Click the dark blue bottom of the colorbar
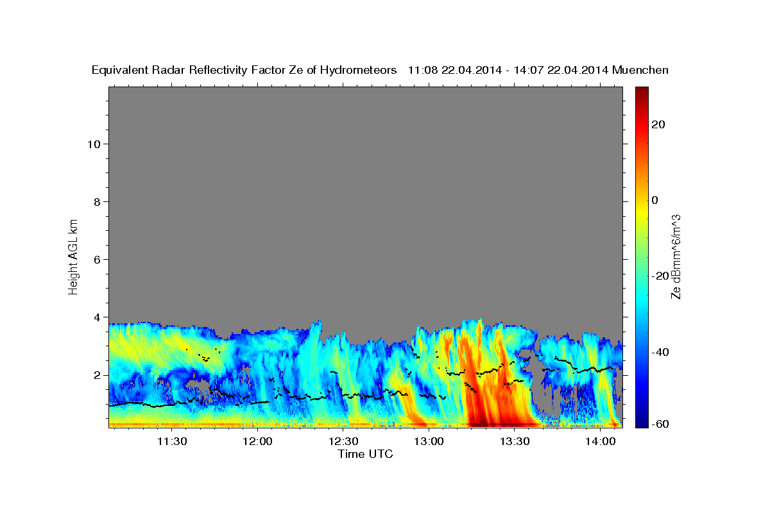Screen dimensions: 770x513 point(641,420)
